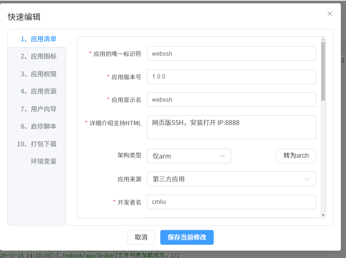Screen dimensions: 346x258
Task: Click into the 应用显示名 text field
Action: point(231,100)
